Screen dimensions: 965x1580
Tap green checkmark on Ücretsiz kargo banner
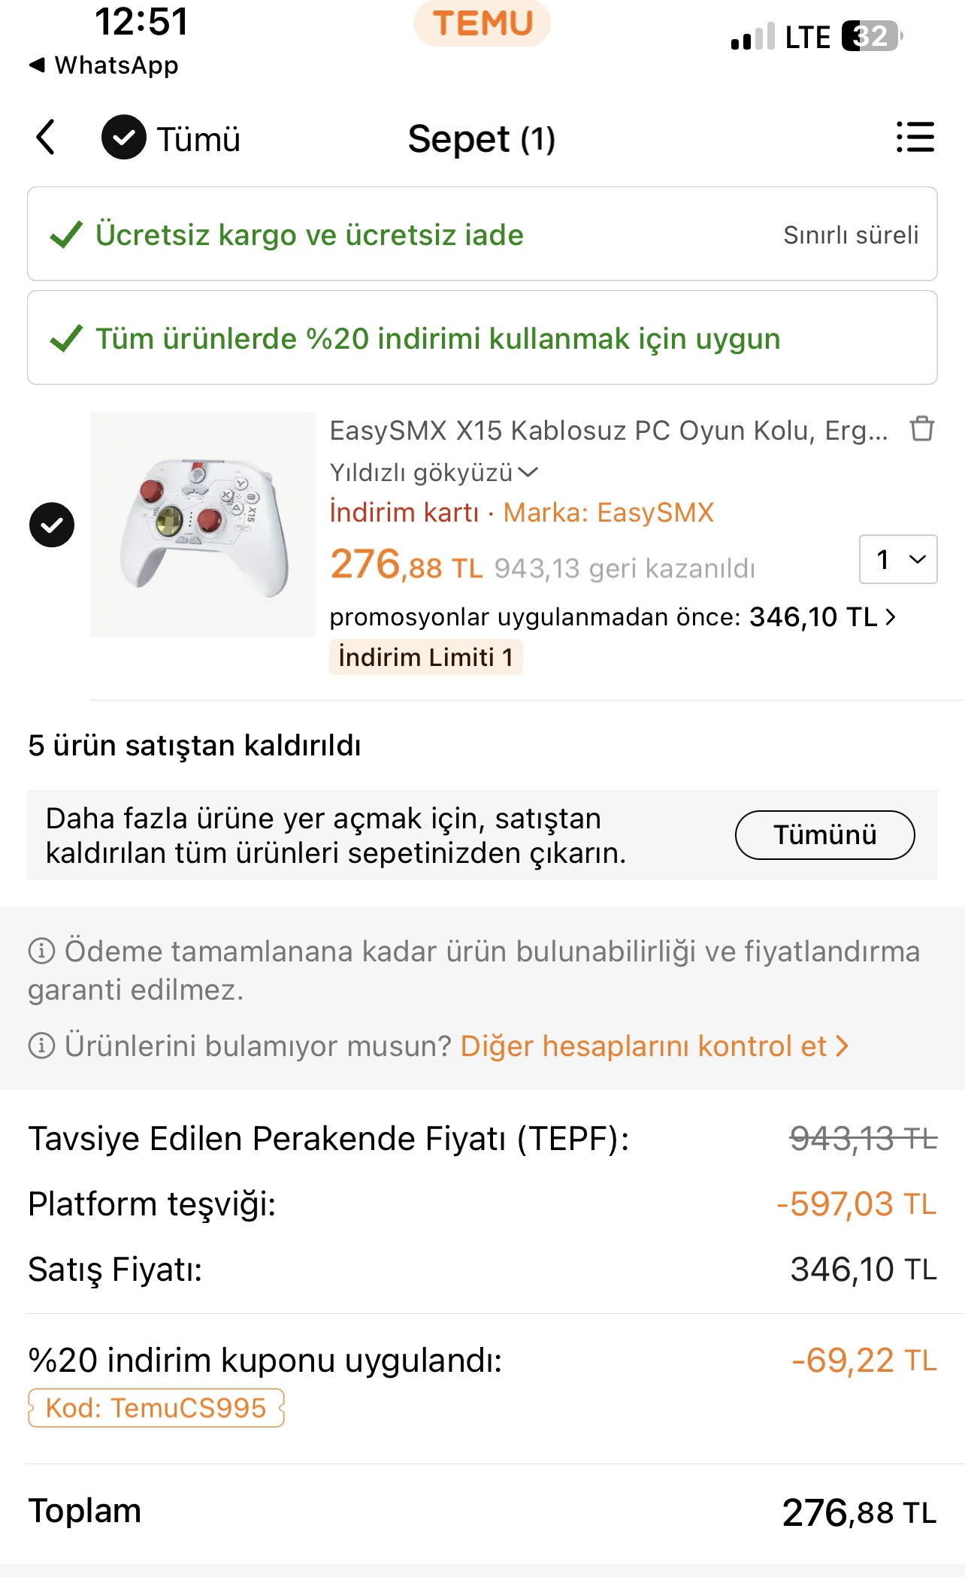pyautogui.click(x=66, y=235)
